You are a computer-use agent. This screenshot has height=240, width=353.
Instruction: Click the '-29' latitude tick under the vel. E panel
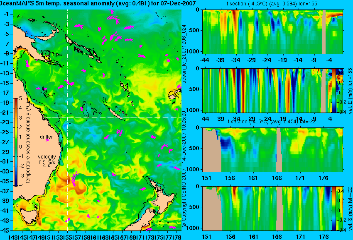coord(251,119)
